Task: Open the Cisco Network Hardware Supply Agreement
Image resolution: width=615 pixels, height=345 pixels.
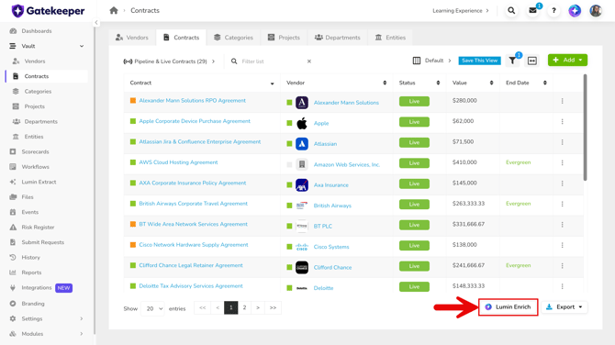Action: tap(194, 245)
